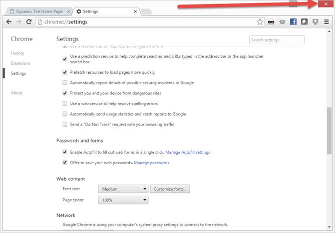Disable Prefetch resources checkbox
335x233 pixels.
[x=65, y=72]
